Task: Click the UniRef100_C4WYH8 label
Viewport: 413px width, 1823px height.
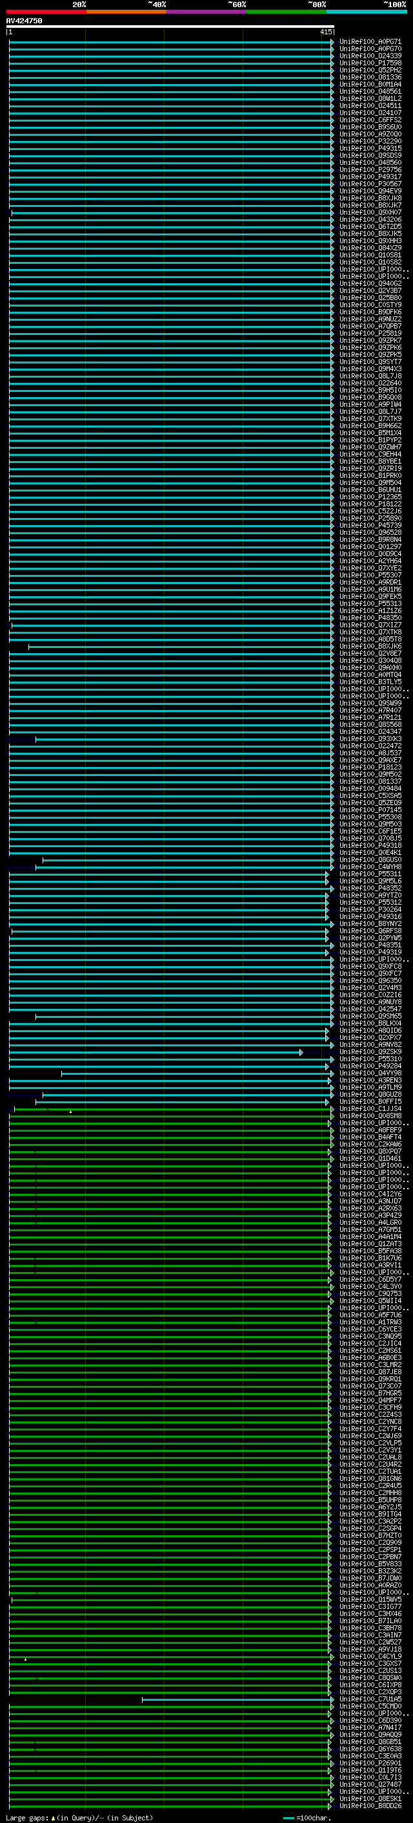Action: (x=370, y=867)
